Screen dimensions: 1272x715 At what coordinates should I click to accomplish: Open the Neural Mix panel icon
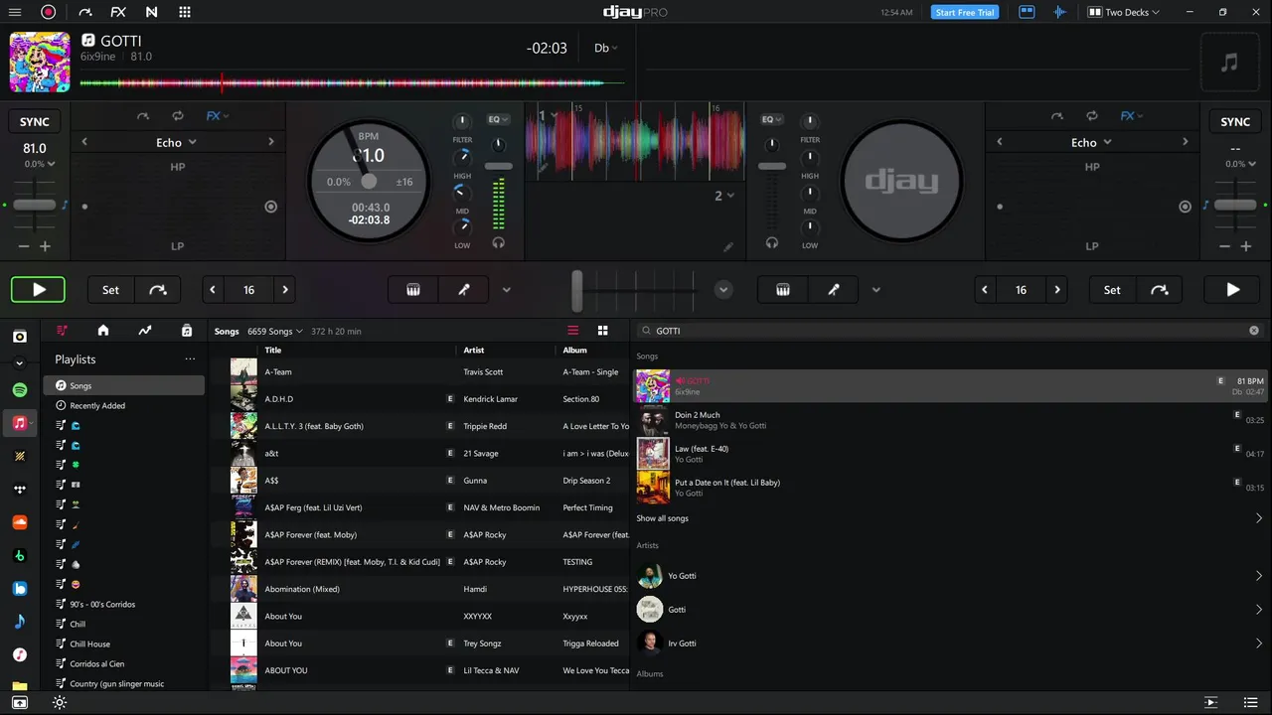point(151,12)
